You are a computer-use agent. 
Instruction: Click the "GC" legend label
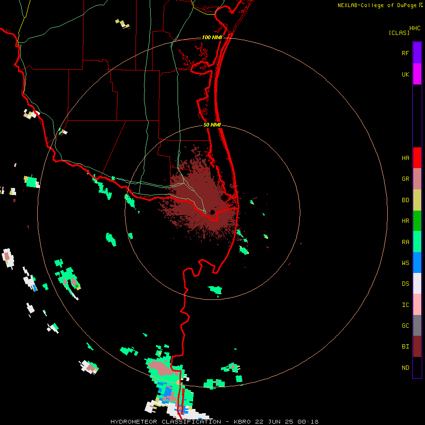(x=405, y=326)
